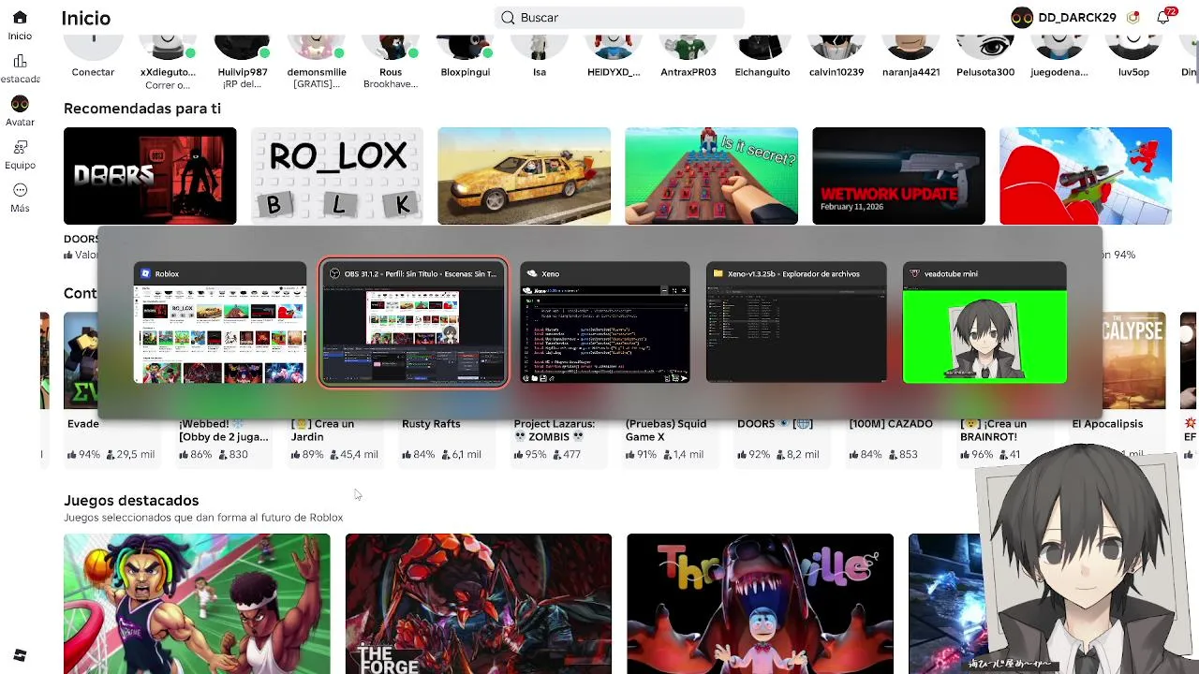Click the 'Inicio' page title text
Image resolution: width=1199 pixels, height=674 pixels.
[x=86, y=18]
